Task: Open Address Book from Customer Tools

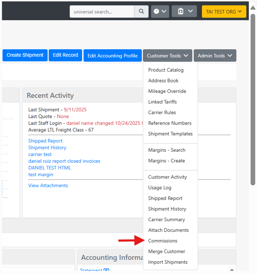Action: pos(163,81)
